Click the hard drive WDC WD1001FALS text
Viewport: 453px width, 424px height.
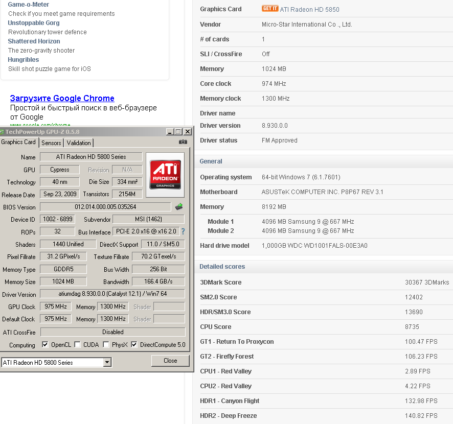[314, 246]
